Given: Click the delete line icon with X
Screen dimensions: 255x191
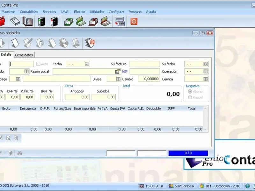Looking at the screenshot, I should tap(8, 138).
